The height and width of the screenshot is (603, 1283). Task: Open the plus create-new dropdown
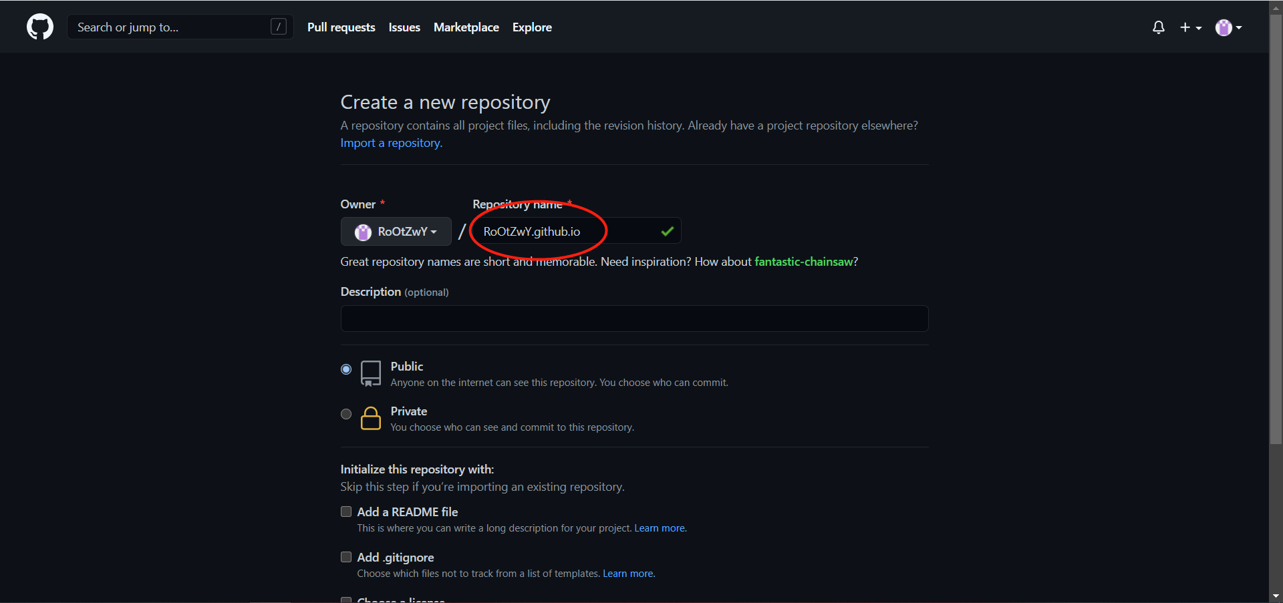pos(1191,27)
